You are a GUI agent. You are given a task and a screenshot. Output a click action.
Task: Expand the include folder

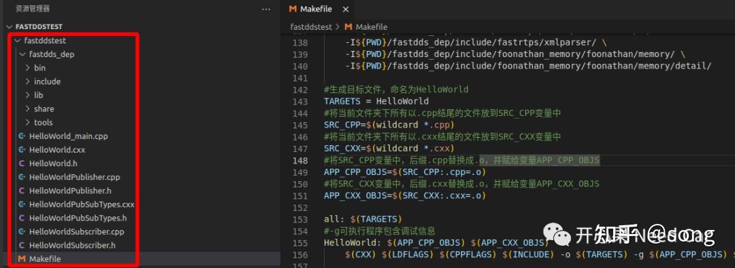pos(28,81)
